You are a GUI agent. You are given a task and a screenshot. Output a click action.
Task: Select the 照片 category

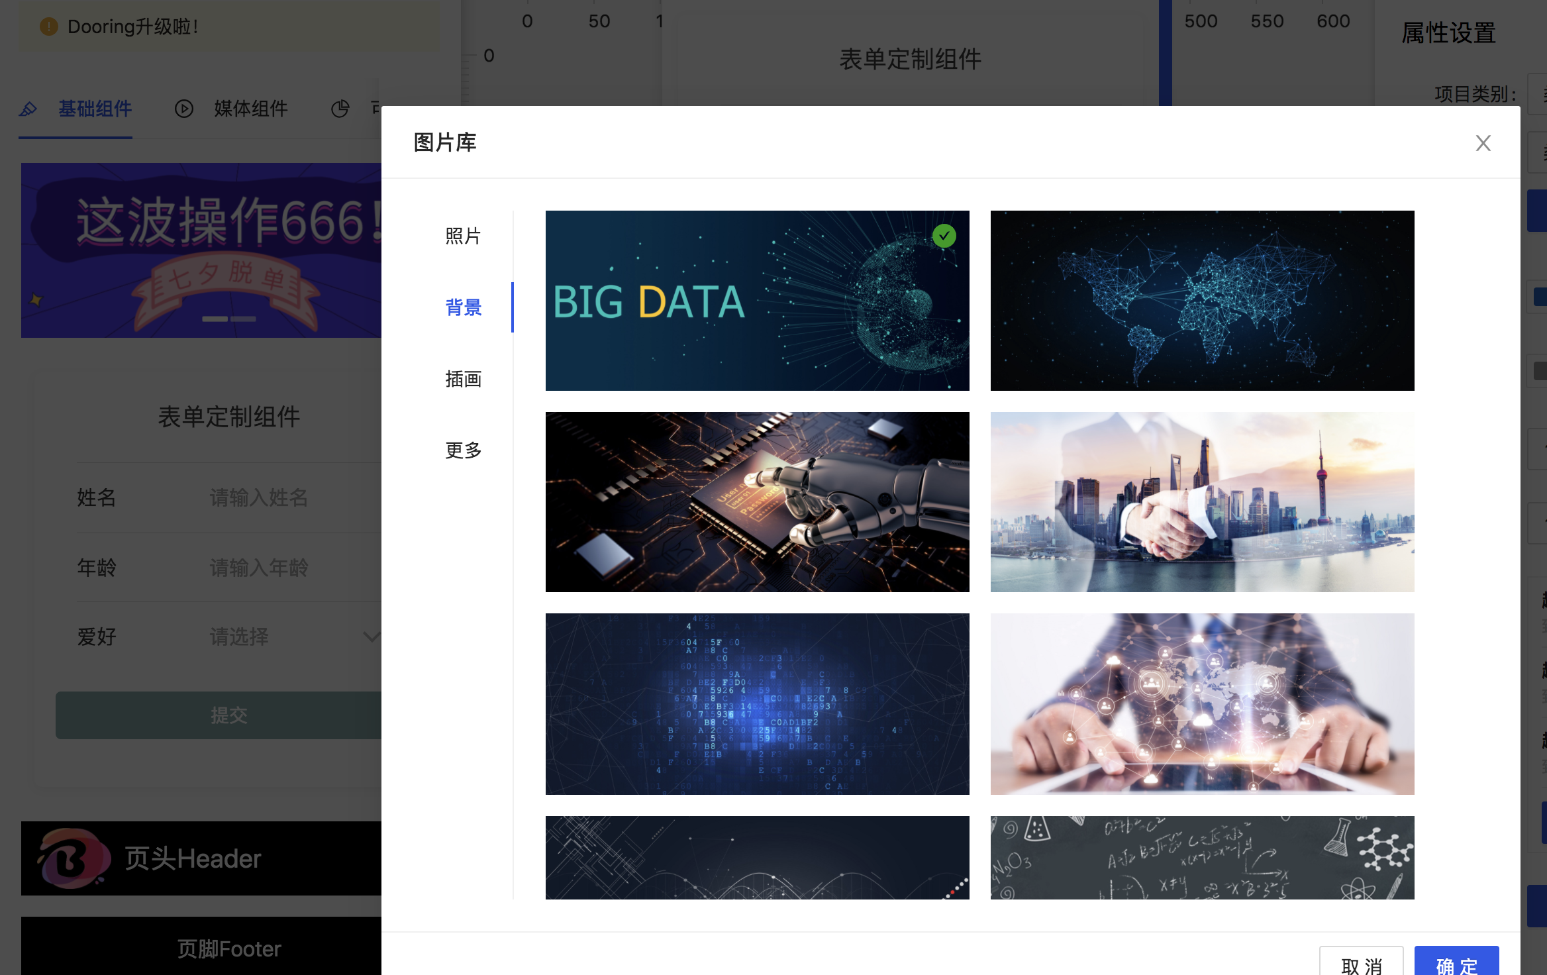click(463, 236)
